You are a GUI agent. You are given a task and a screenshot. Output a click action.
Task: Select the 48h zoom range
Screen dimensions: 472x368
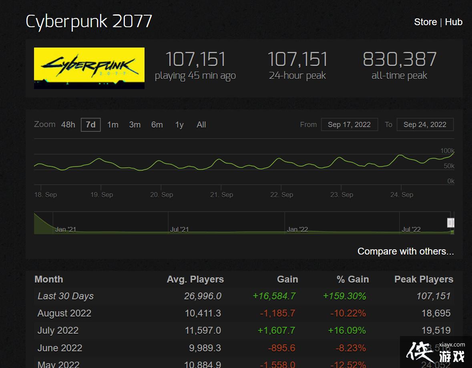tap(68, 125)
